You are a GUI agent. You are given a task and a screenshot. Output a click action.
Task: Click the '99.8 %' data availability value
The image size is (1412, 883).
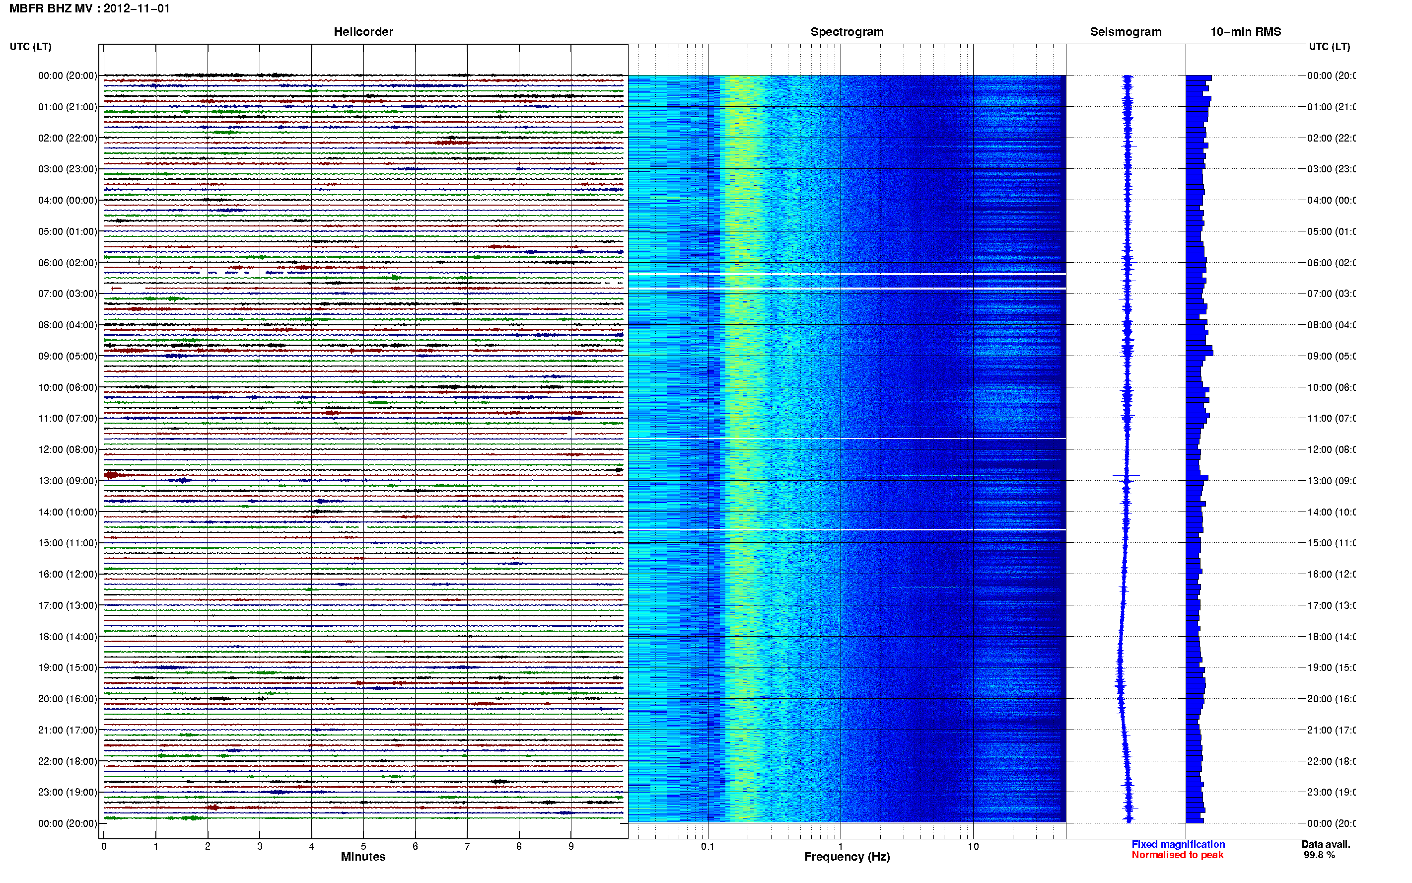(x=1319, y=855)
